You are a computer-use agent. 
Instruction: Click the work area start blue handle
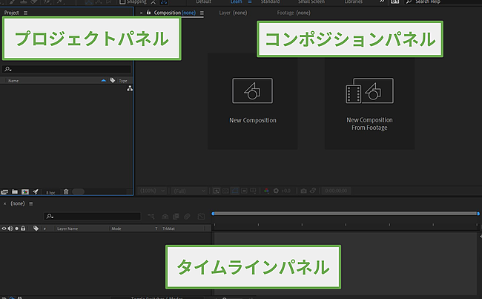pos(213,214)
